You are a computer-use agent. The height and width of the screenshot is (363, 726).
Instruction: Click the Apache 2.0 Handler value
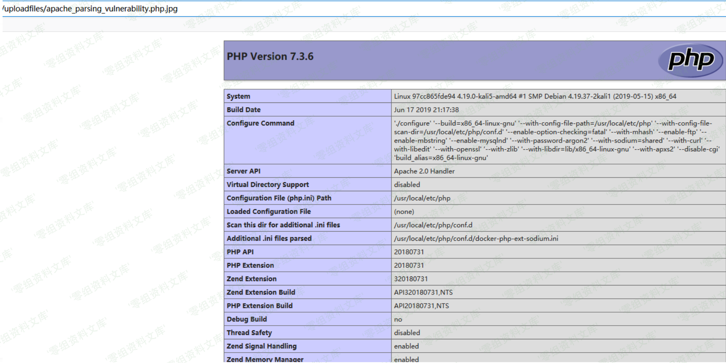[424, 171]
